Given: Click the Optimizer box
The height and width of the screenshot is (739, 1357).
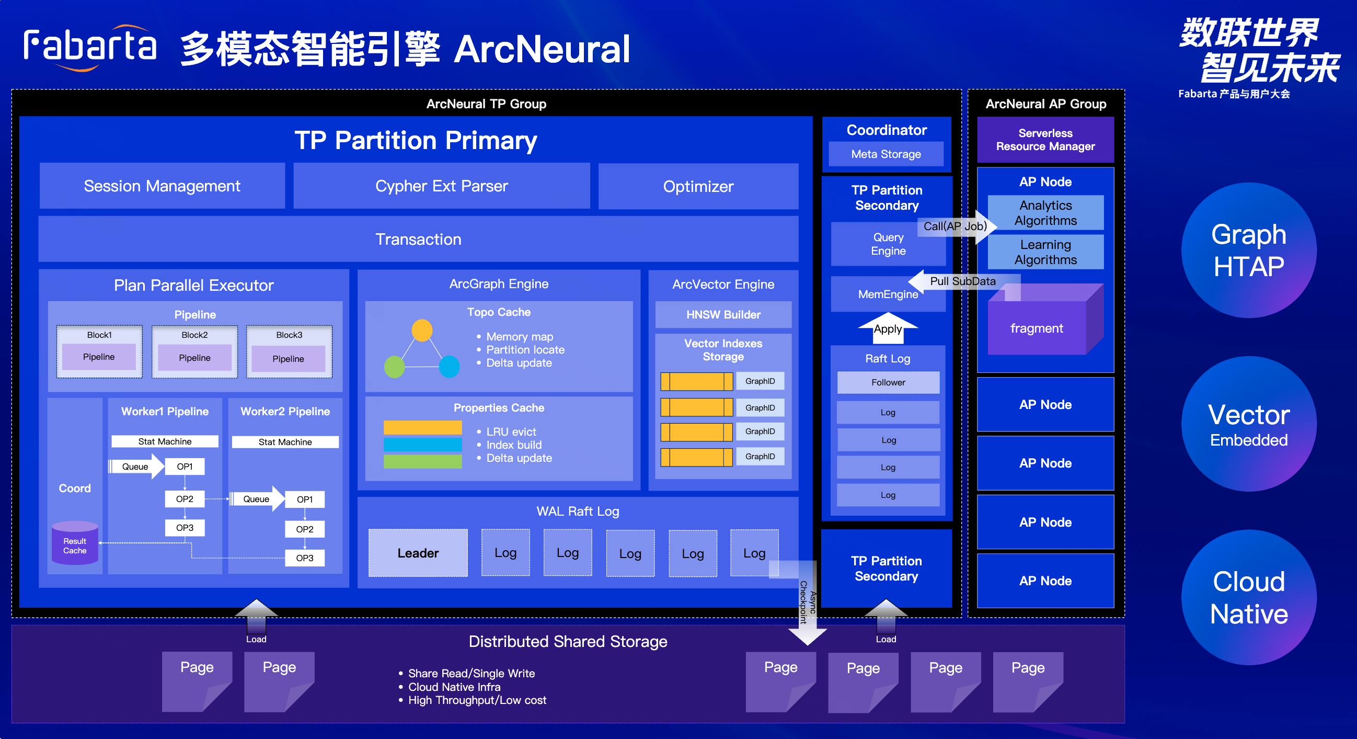Looking at the screenshot, I should (x=698, y=186).
